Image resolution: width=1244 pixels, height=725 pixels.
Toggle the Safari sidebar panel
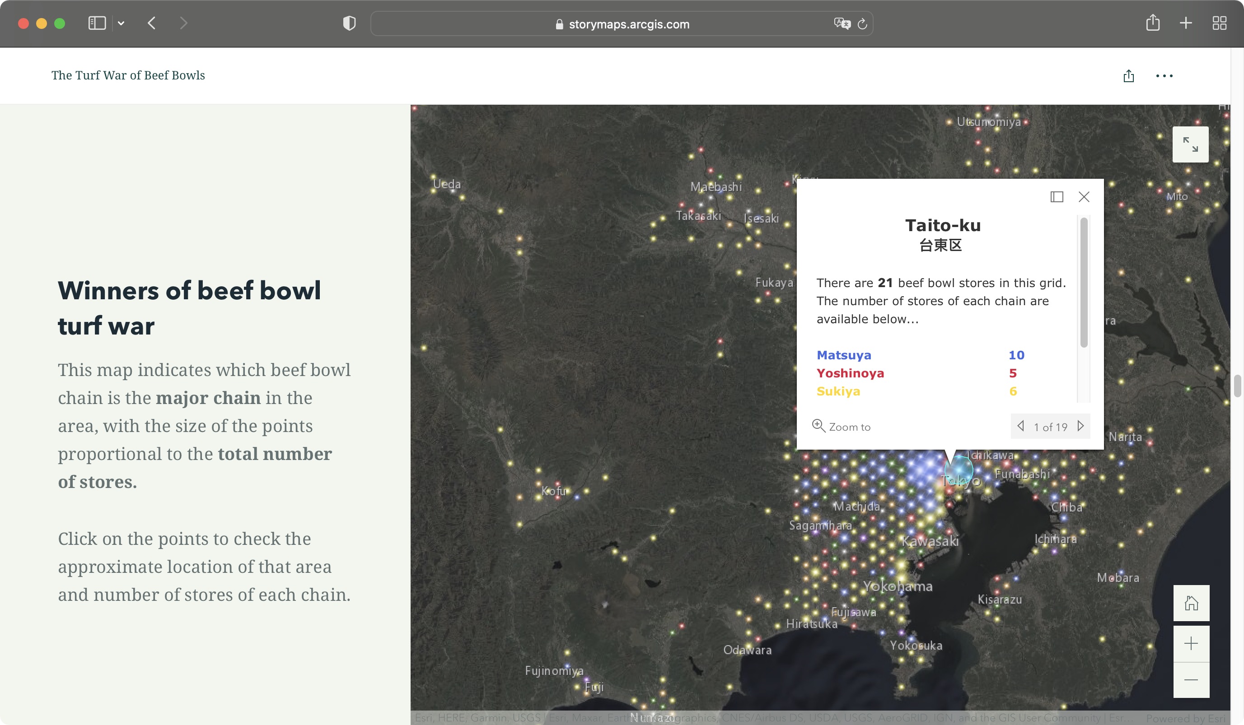(97, 23)
